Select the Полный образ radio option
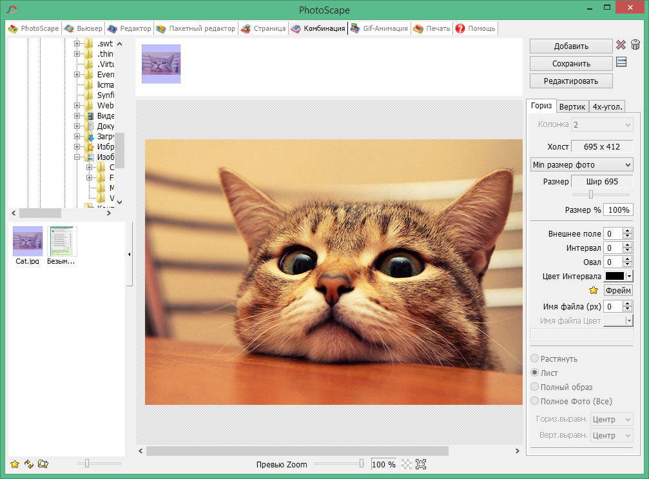The height and width of the screenshot is (479, 649). point(534,387)
